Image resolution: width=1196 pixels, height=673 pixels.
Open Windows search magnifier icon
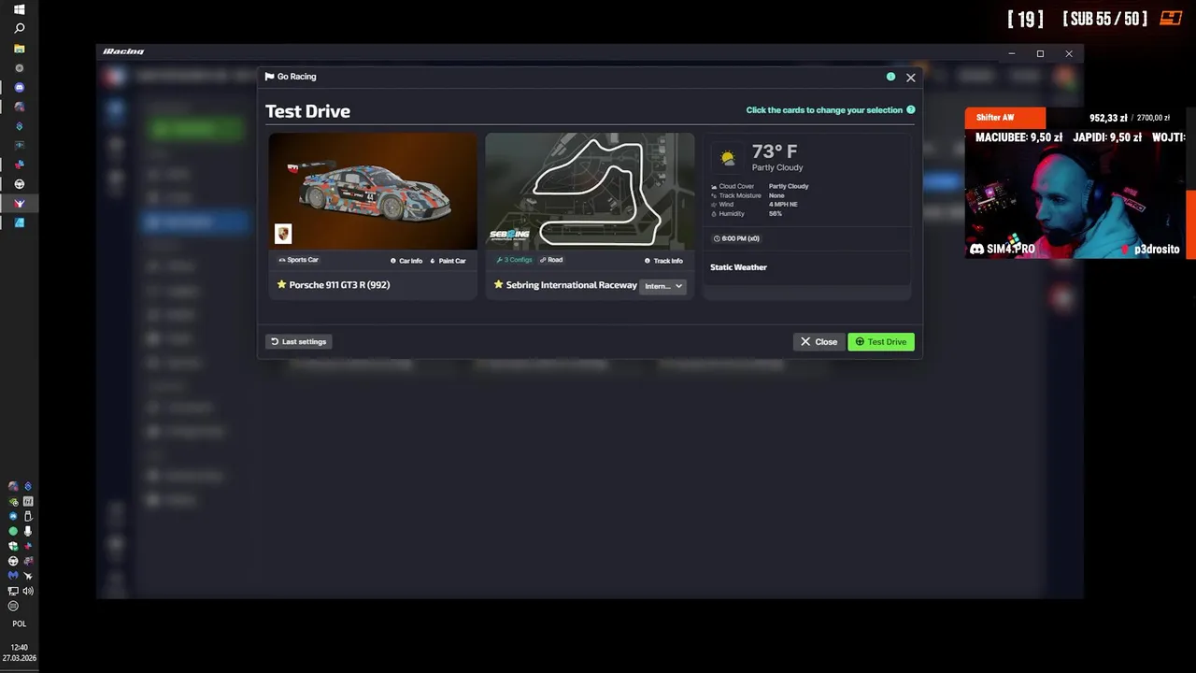(20, 28)
